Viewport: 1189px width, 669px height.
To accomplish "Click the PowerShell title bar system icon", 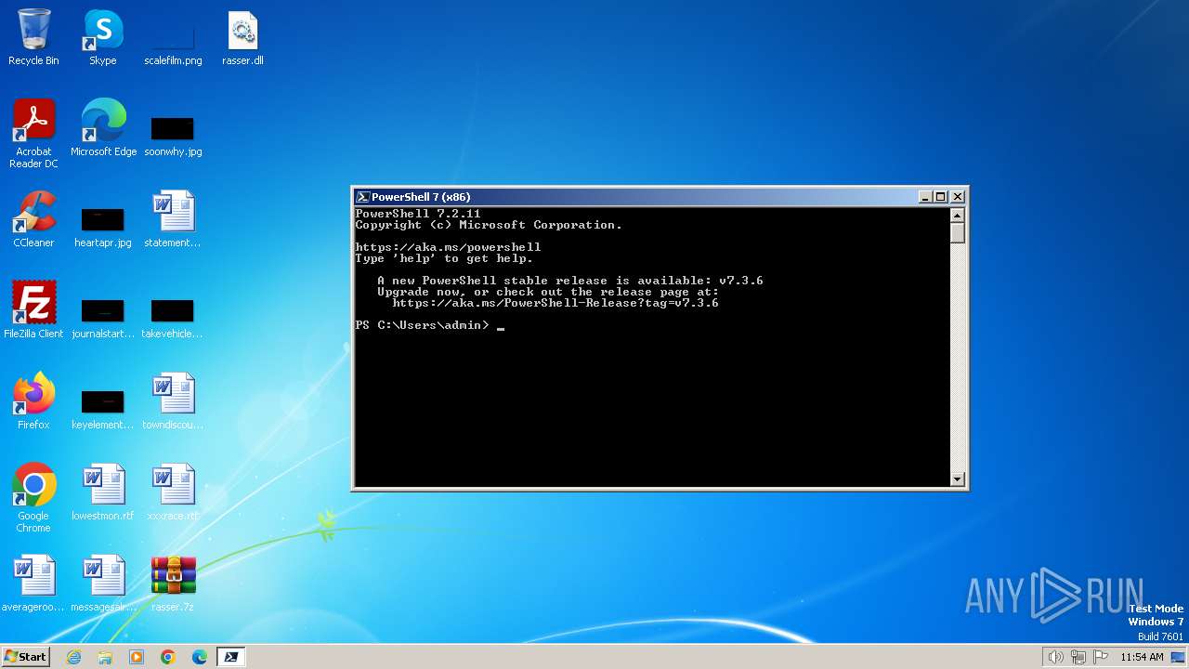I will coord(363,197).
